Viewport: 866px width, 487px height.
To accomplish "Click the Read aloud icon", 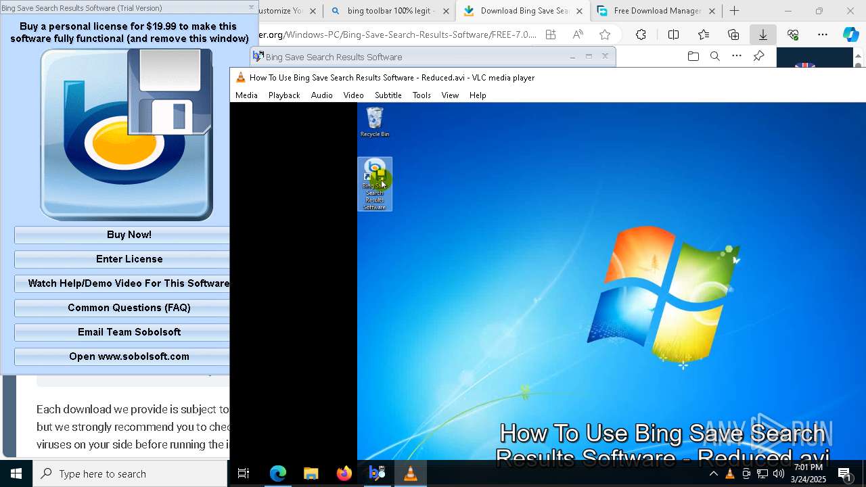I will (578, 34).
